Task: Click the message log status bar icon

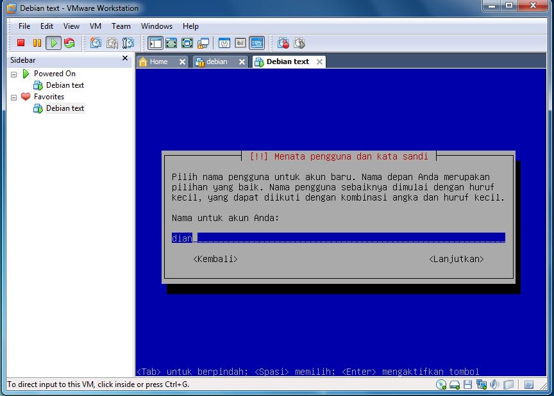Action: (x=529, y=384)
